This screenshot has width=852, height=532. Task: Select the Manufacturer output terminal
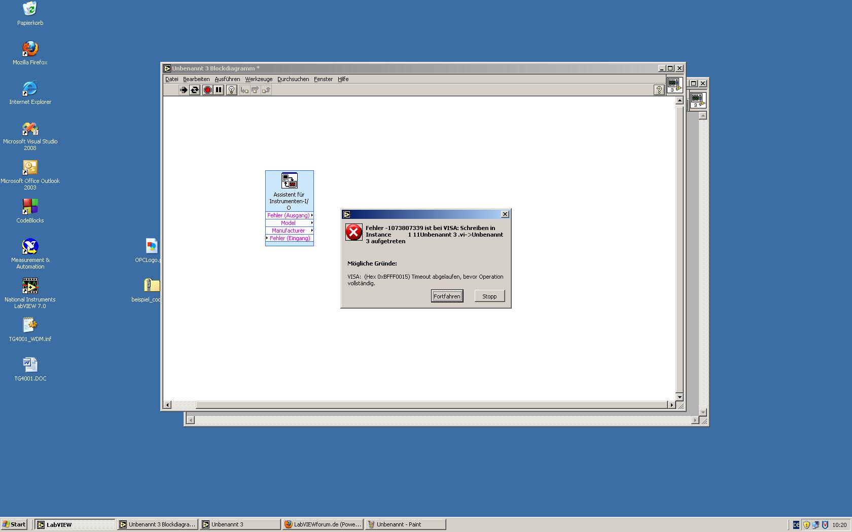coord(290,231)
